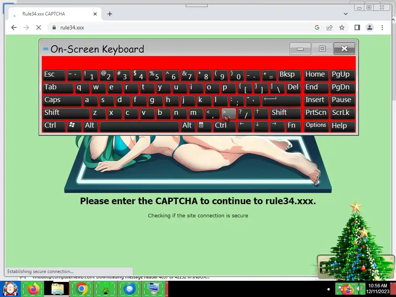Close the On-Screen Keyboard window
The height and width of the screenshot is (297, 396).
coord(344,49)
